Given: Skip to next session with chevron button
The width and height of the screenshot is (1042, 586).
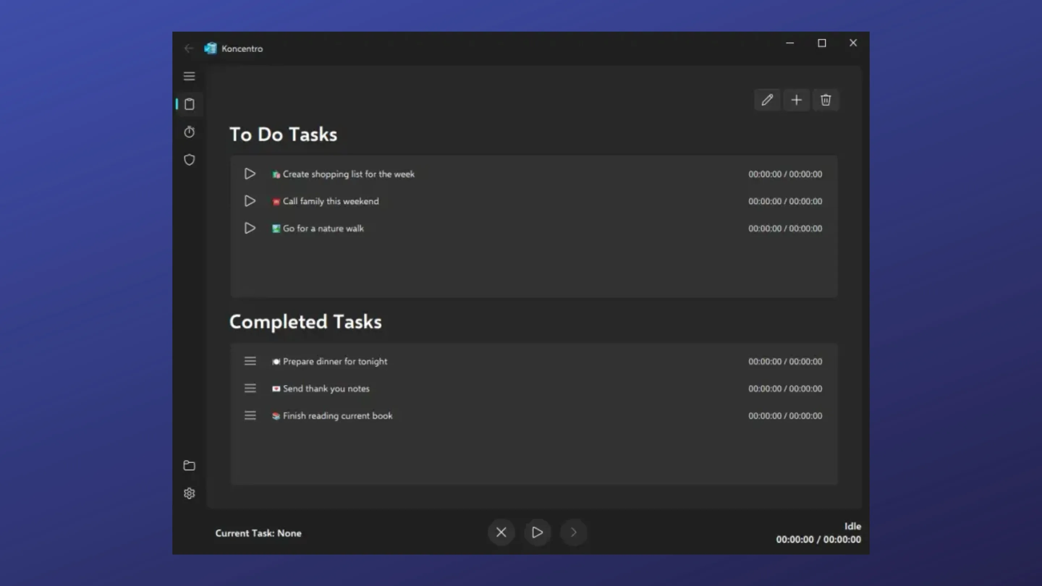Looking at the screenshot, I should pyautogui.click(x=573, y=532).
